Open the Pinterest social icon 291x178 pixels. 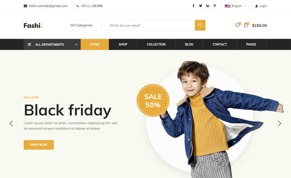pyautogui.click(x=215, y=6)
